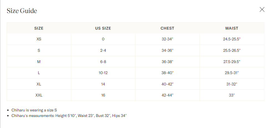The width and height of the screenshot is (269, 128).
Task: Select the XXL size cell
Action: (x=39, y=95)
